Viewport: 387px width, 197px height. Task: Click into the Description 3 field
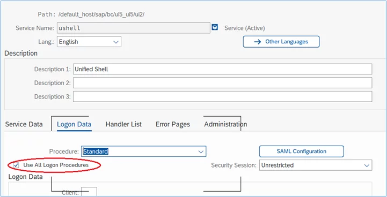223,96
